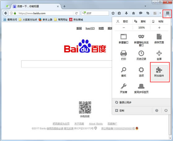Open a new tab with plus

coord(64,7)
